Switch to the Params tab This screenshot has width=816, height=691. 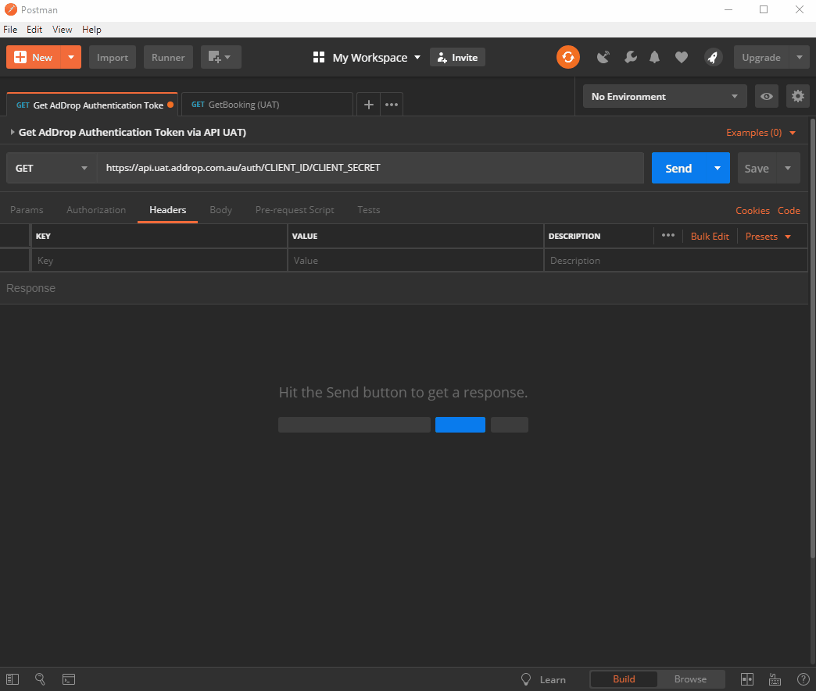[27, 209]
